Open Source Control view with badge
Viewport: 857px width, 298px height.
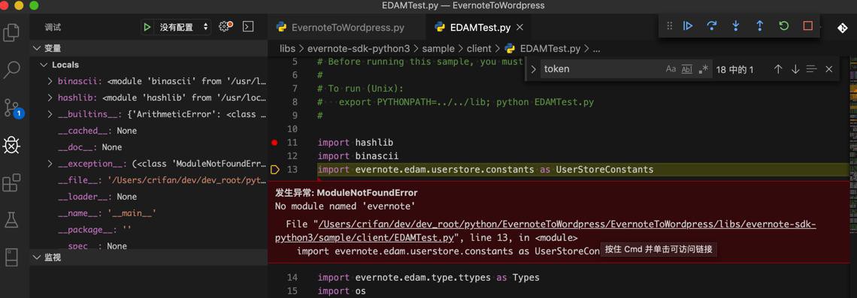[x=12, y=108]
